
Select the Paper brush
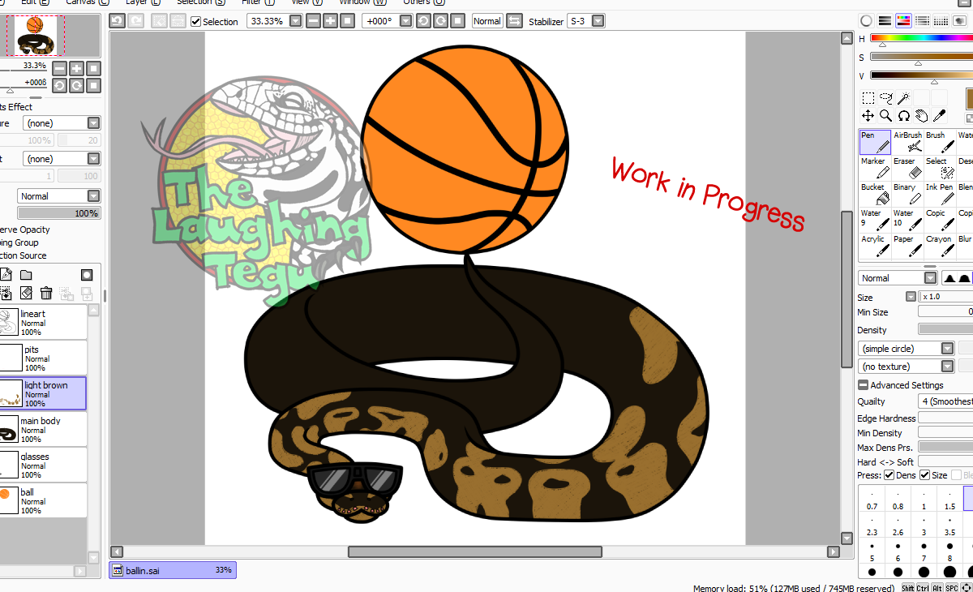908,246
